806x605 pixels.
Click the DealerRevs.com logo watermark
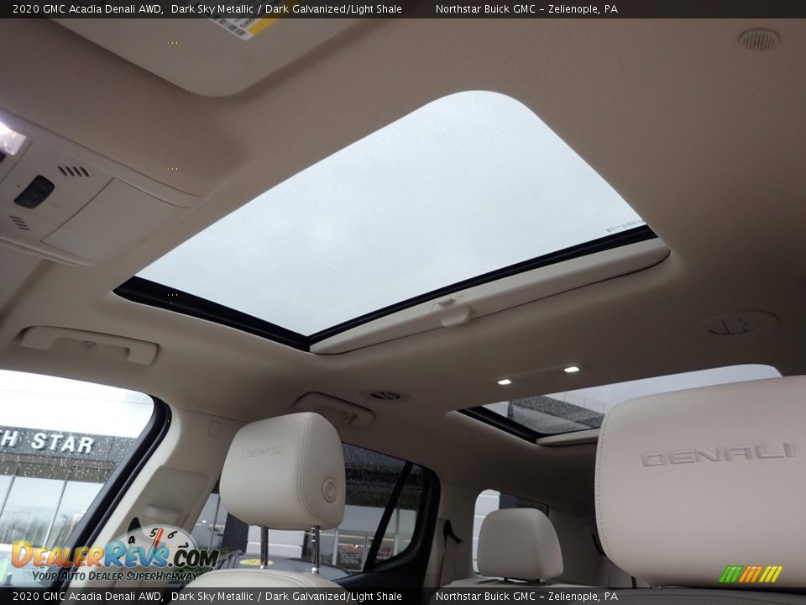pyautogui.click(x=115, y=555)
